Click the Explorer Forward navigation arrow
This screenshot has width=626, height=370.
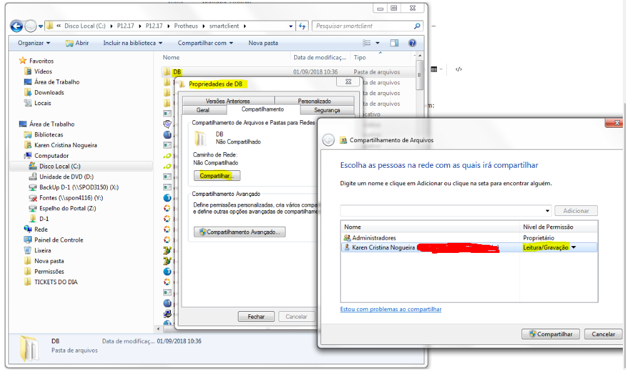(x=30, y=26)
